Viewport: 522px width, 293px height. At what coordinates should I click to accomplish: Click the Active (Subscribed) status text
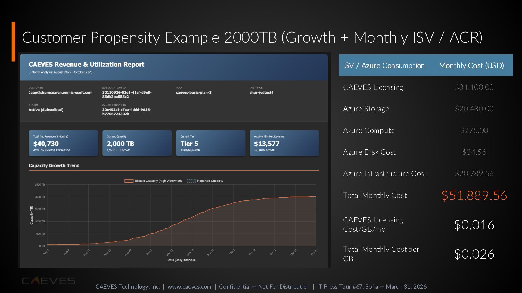46,110
